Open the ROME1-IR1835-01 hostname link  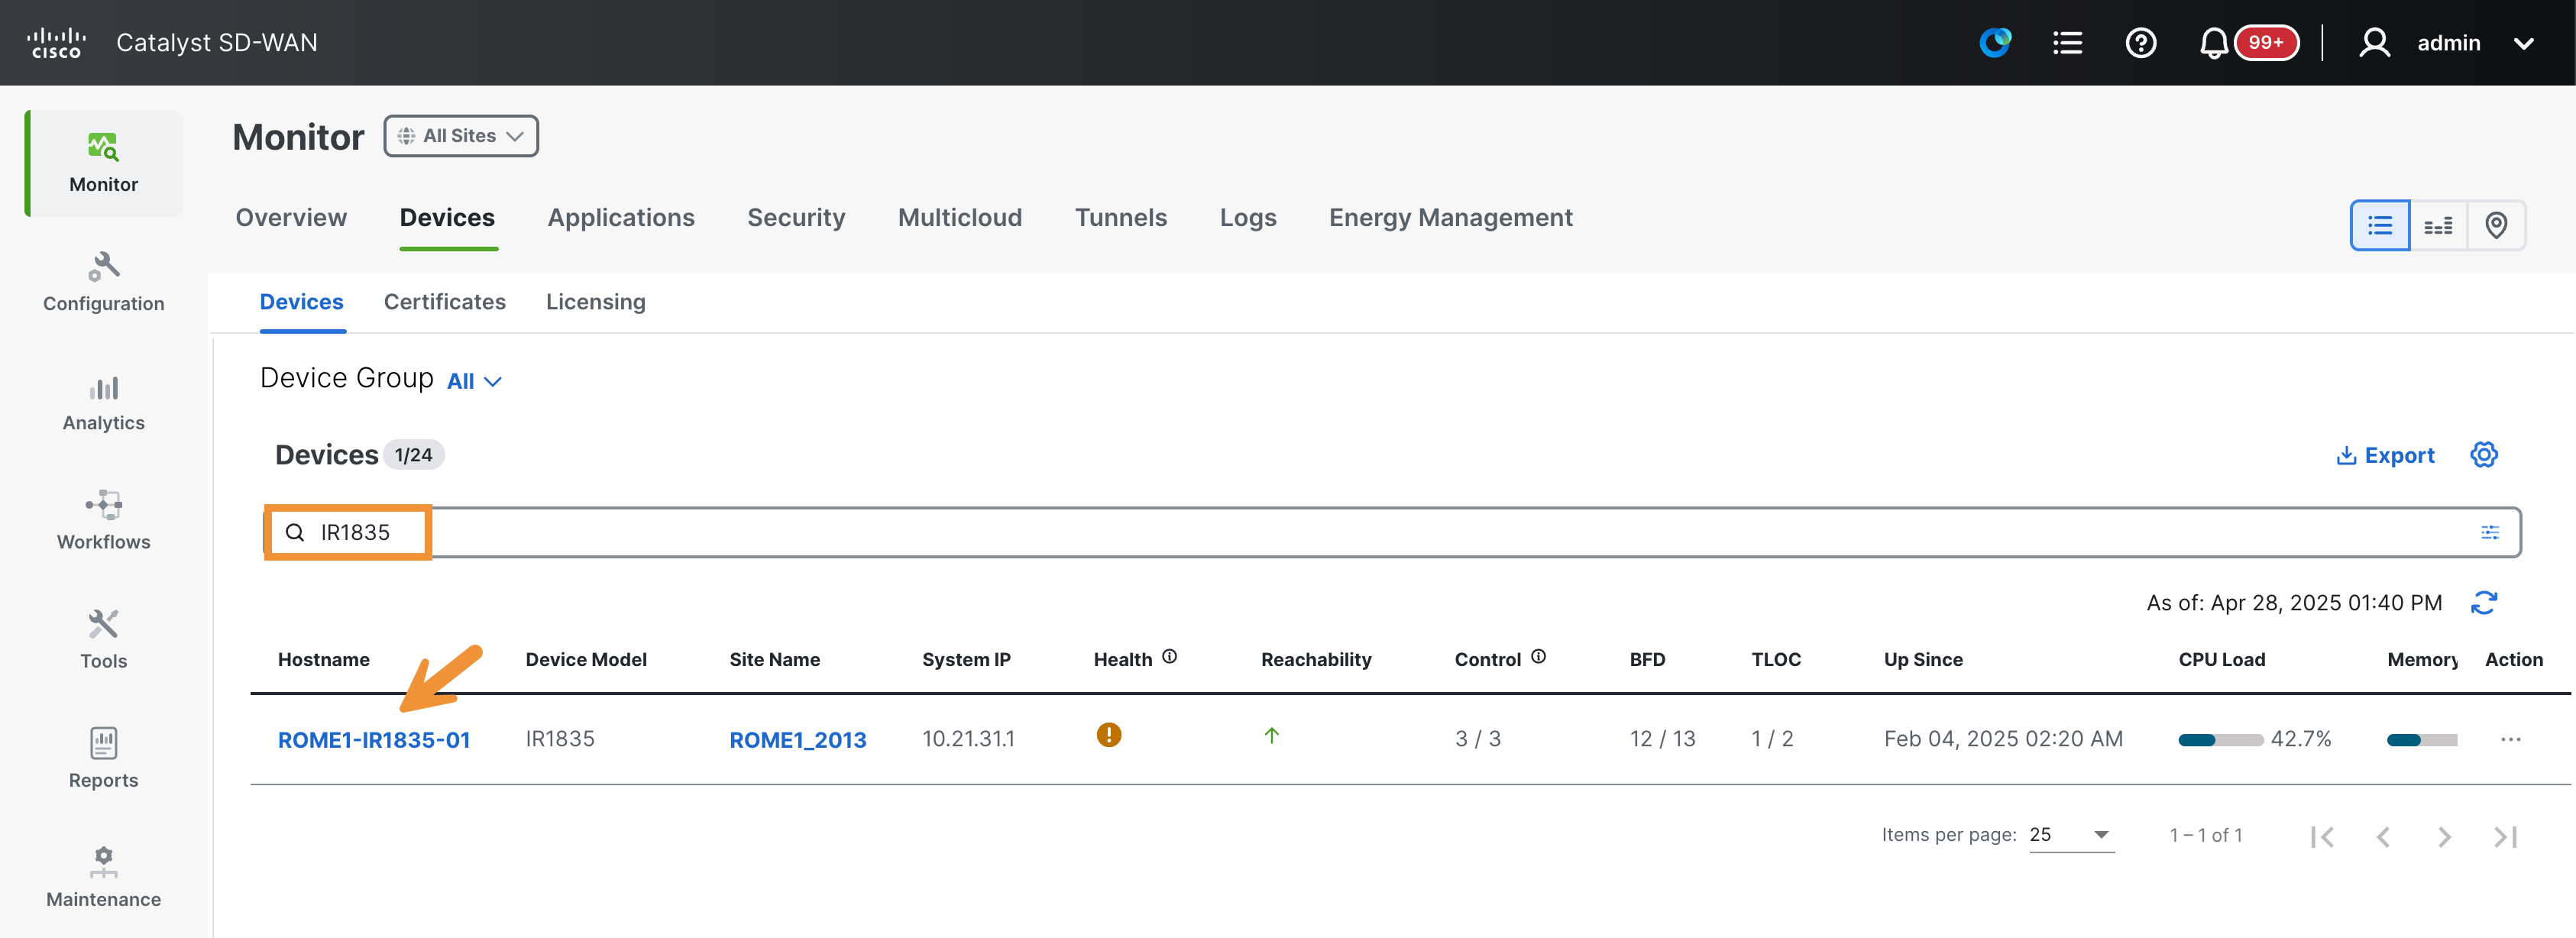[374, 740]
